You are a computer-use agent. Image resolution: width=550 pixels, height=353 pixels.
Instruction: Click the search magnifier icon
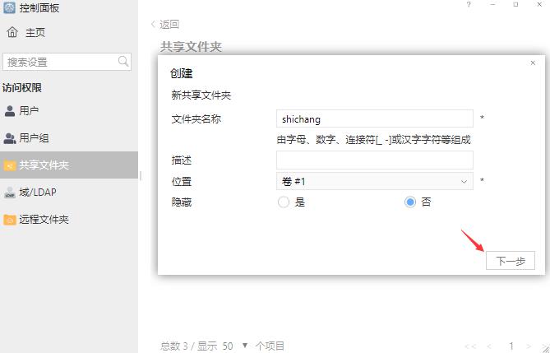point(123,62)
